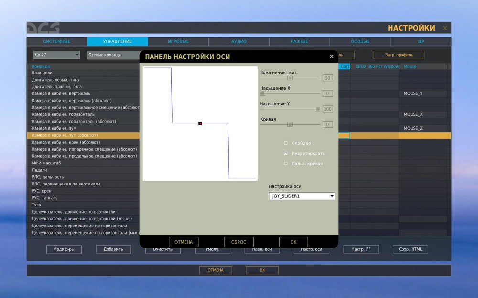Select row 'РУС, тангаж'

click(83, 198)
